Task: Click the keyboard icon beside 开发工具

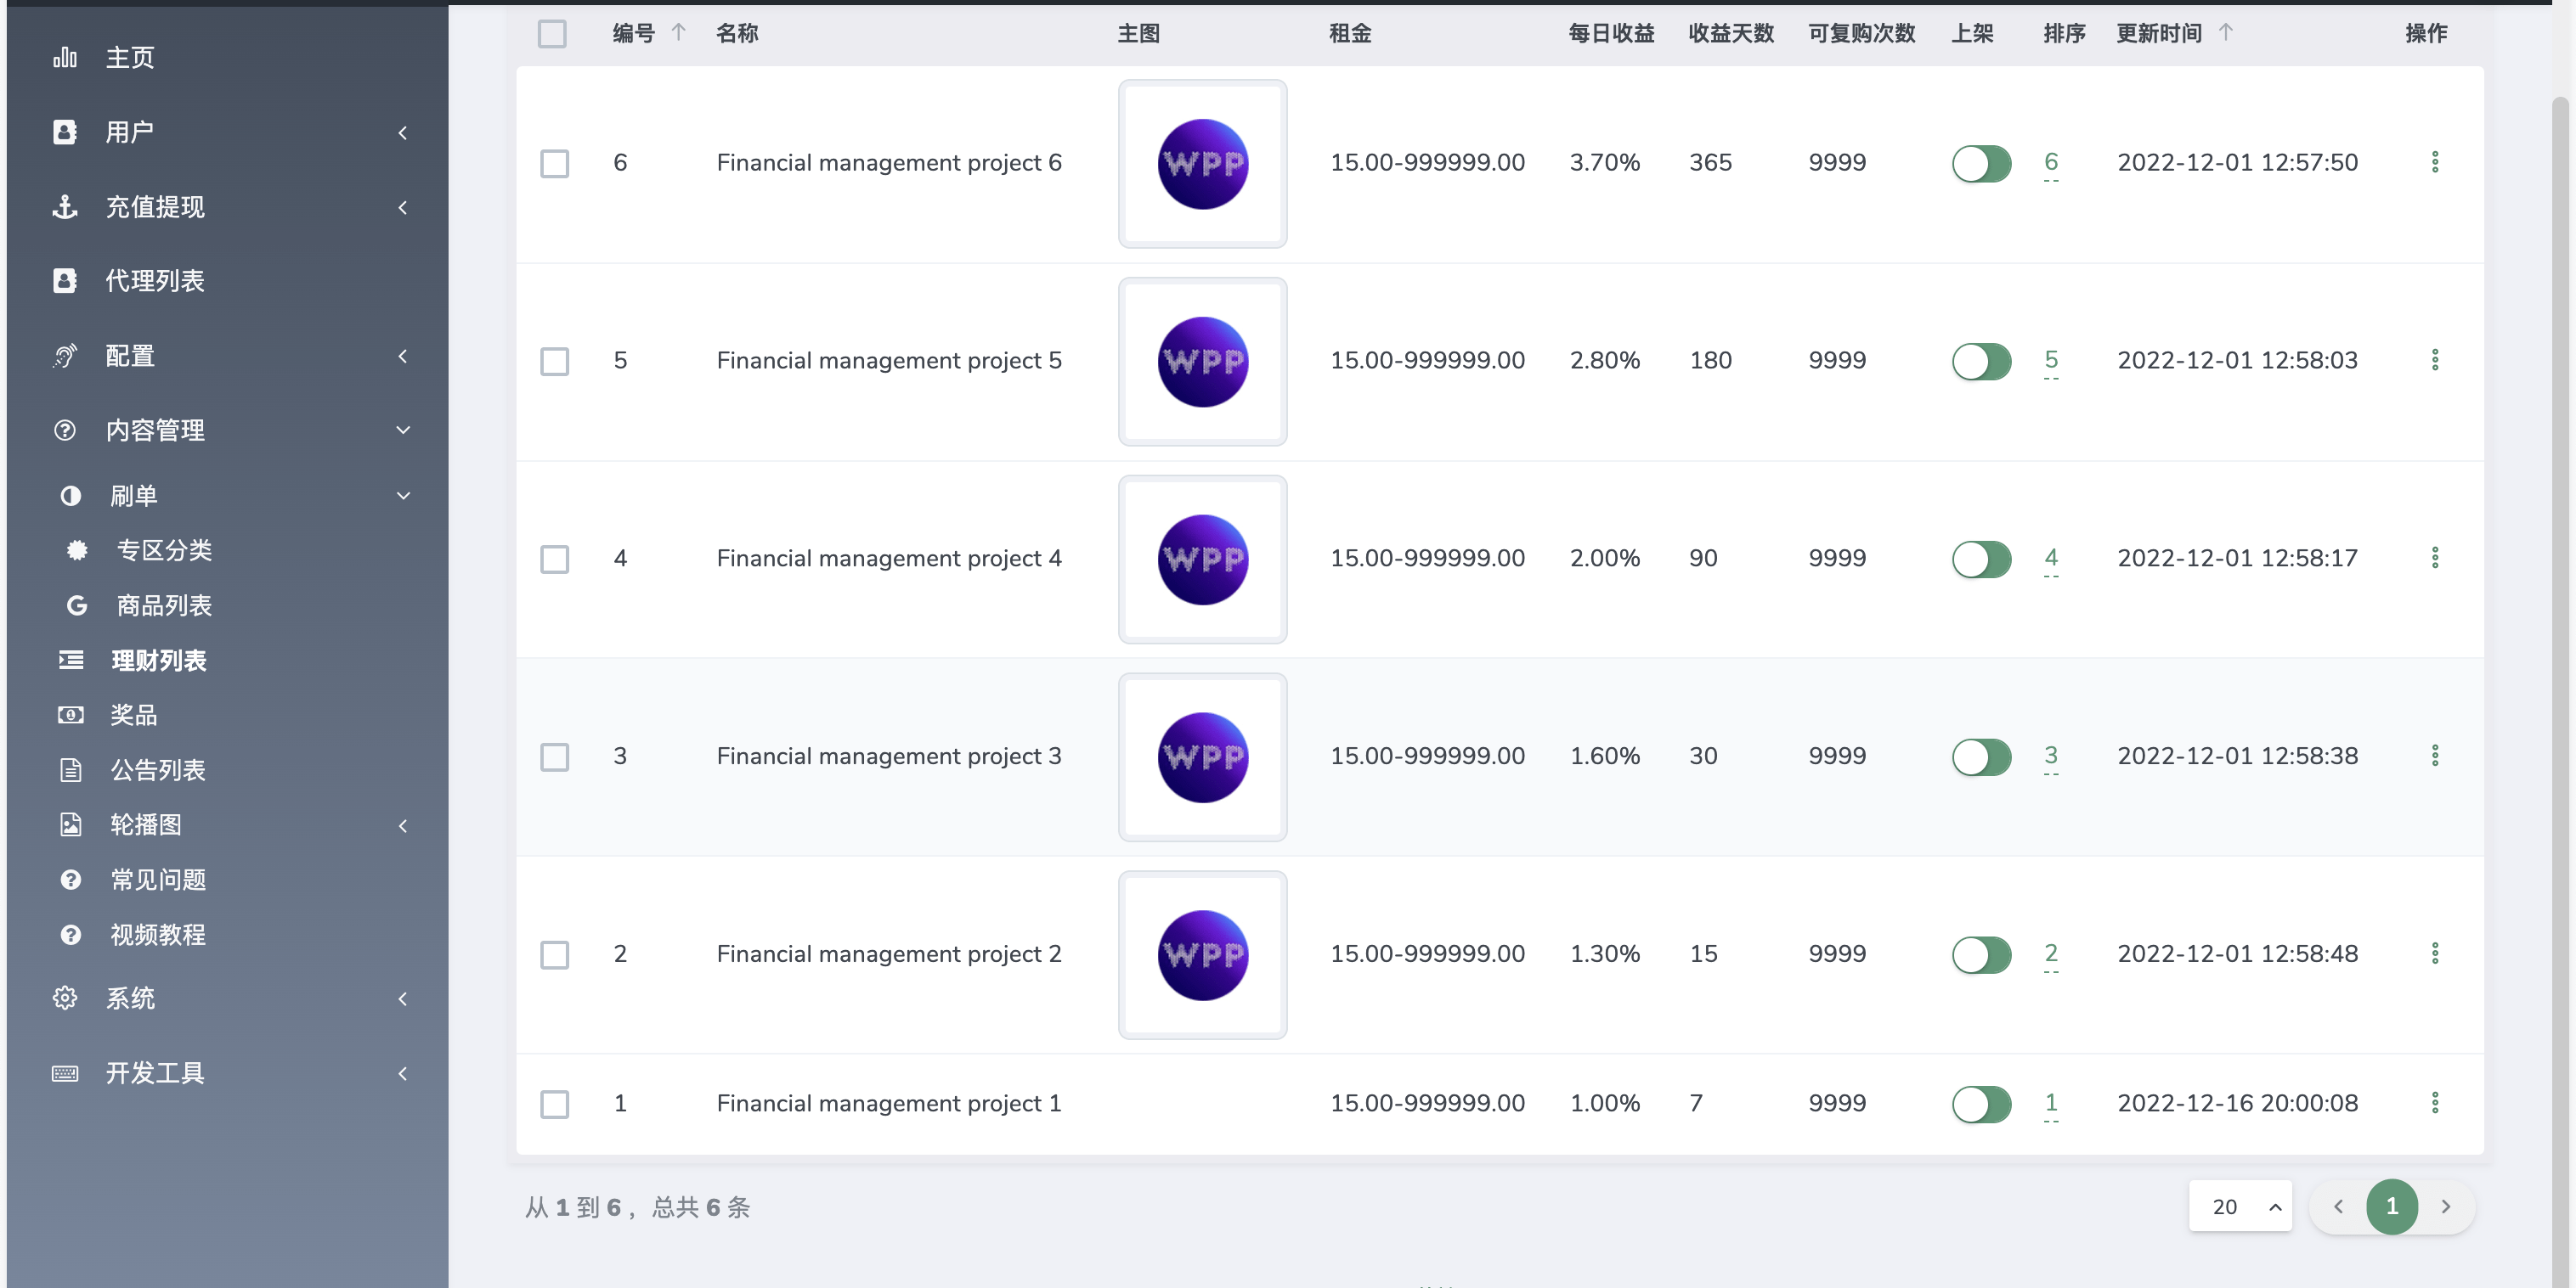Action: 65,1073
